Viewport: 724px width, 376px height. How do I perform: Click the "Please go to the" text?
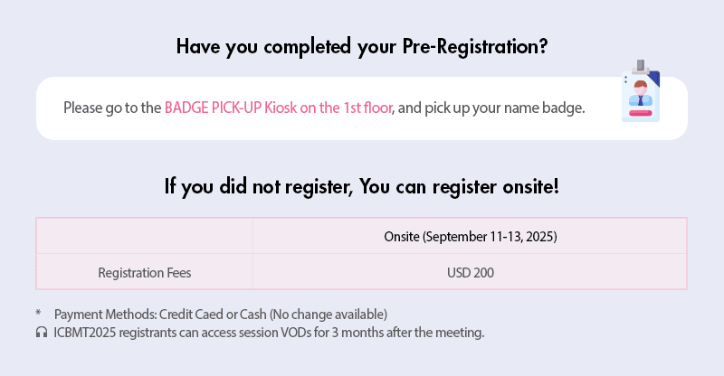(112, 108)
